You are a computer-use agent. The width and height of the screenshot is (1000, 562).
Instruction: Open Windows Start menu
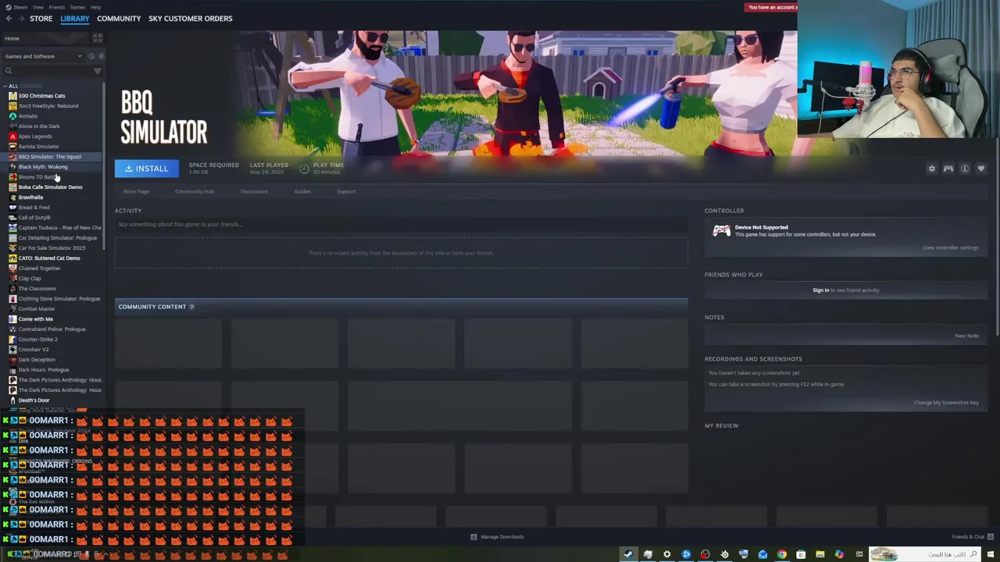991,554
